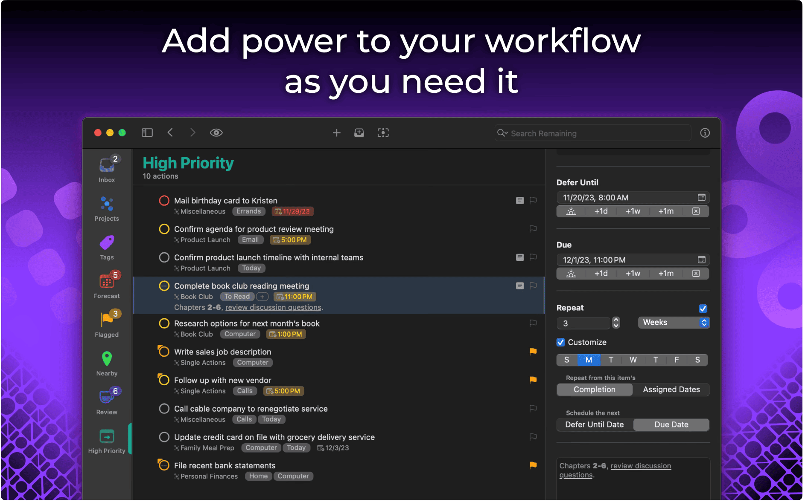
Task: Select the Assigned Dates segment
Action: pos(671,389)
